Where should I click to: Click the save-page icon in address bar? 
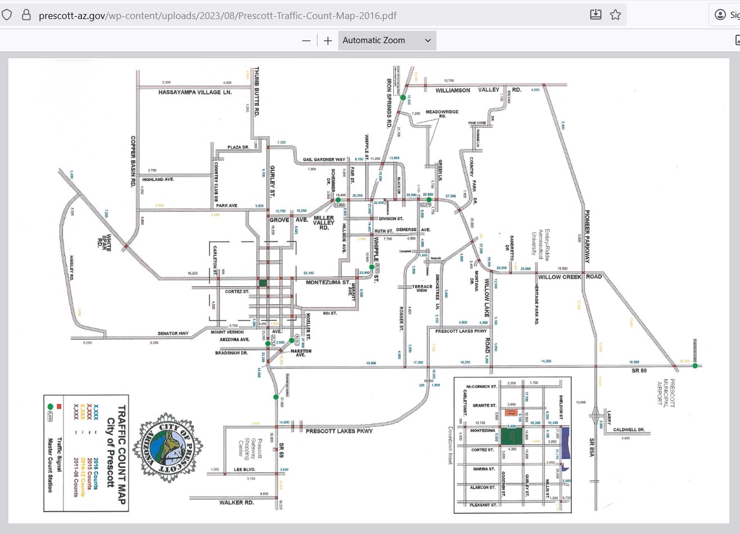tap(596, 15)
